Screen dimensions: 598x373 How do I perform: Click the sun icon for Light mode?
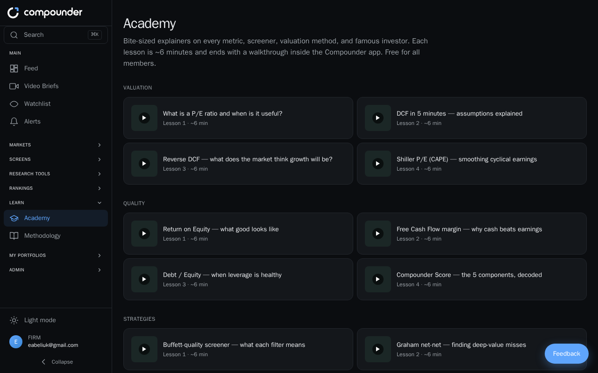pyautogui.click(x=14, y=320)
